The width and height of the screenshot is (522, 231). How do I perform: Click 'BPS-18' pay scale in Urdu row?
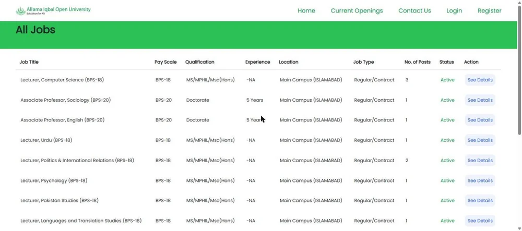[163, 140]
